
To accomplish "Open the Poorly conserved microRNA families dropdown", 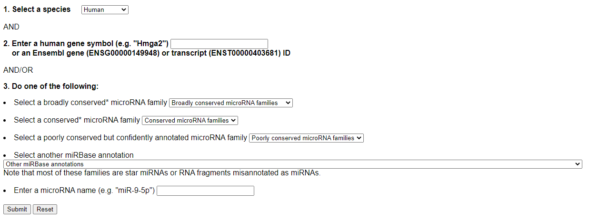I will (x=306, y=138).
